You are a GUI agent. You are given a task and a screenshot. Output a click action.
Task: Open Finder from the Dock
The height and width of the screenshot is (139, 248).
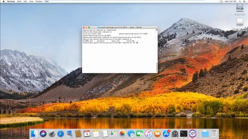[34, 134]
